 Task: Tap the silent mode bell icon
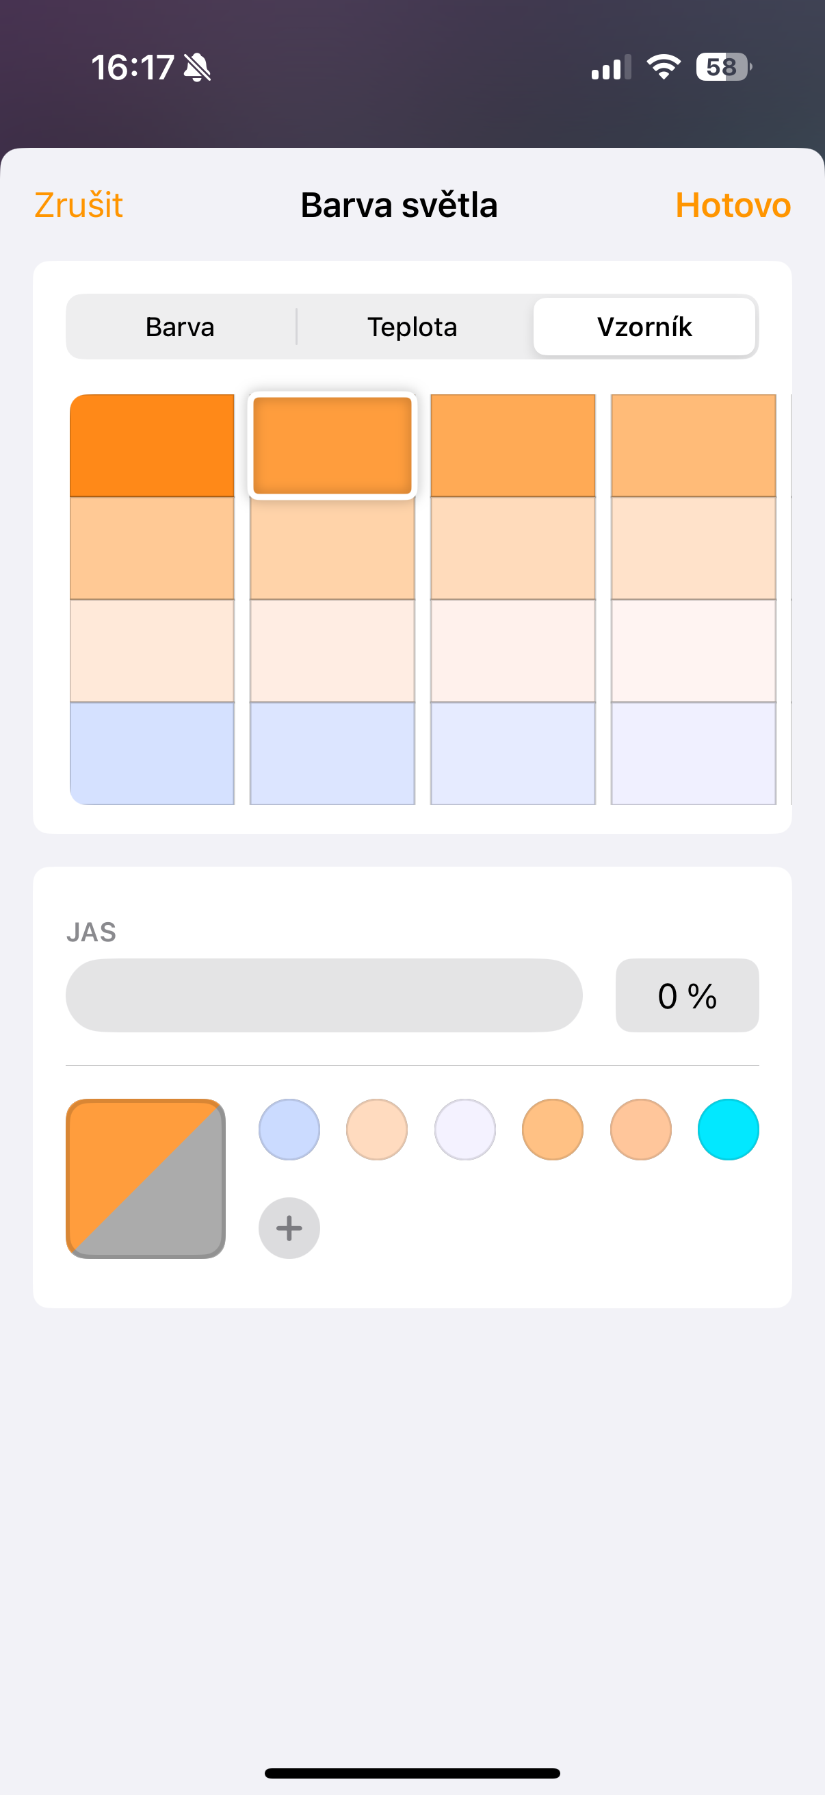coord(197,68)
